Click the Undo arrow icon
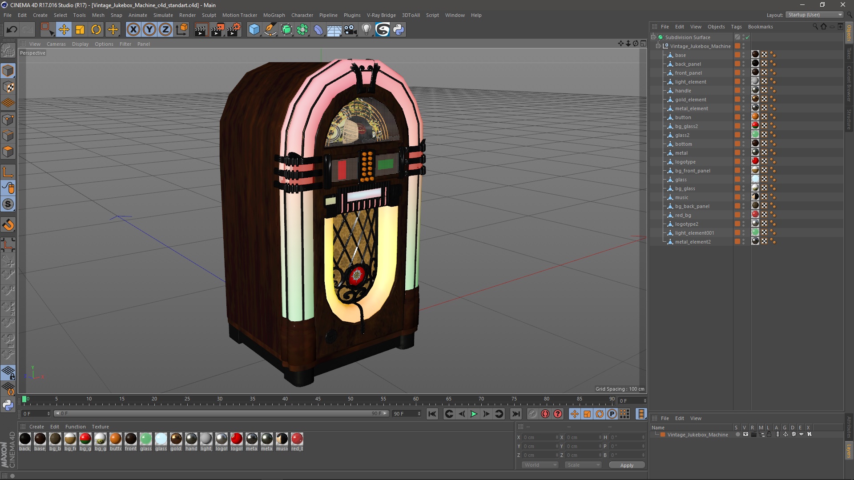Screen dimensions: 854x480 (x=12, y=30)
